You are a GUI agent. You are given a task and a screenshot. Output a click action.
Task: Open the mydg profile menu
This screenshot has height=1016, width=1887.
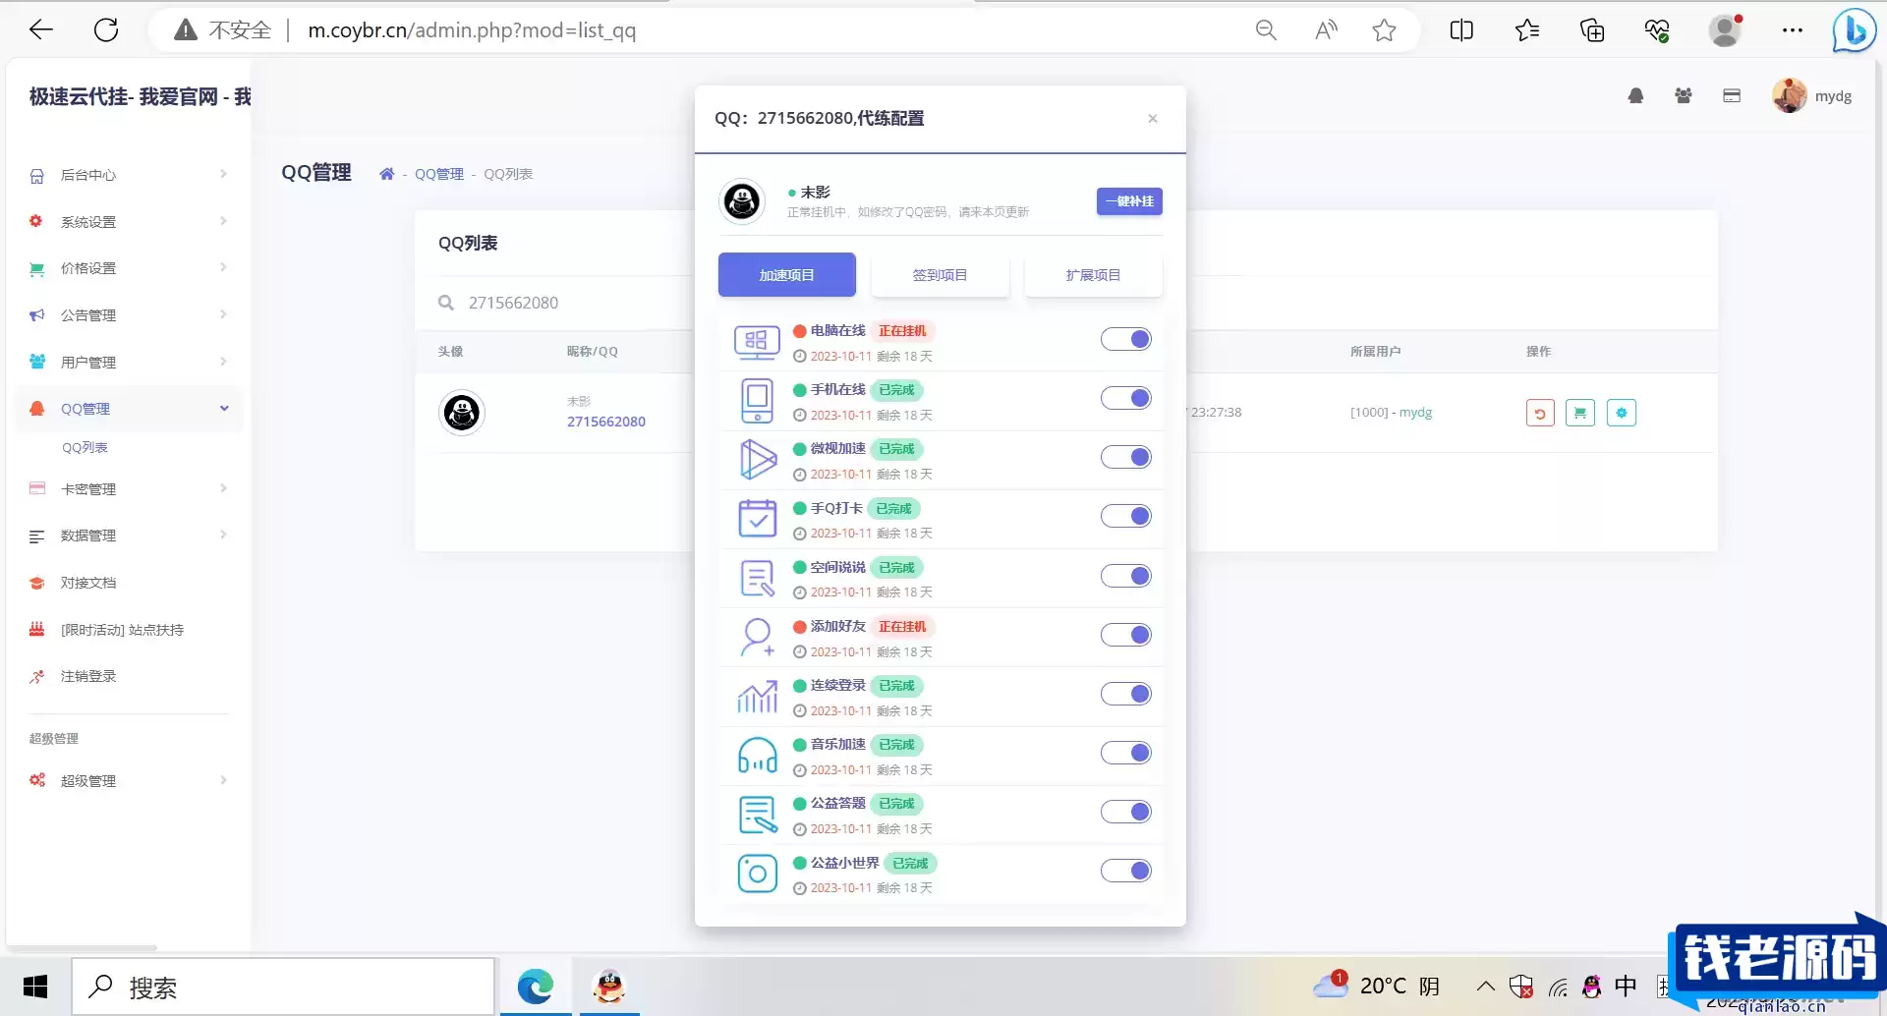tap(1812, 96)
